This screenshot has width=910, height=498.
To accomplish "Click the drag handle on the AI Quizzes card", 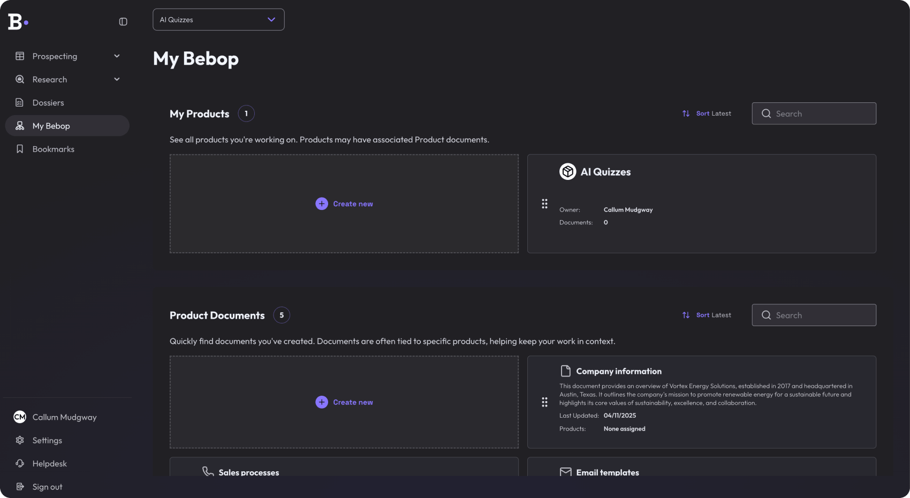I will pos(544,203).
